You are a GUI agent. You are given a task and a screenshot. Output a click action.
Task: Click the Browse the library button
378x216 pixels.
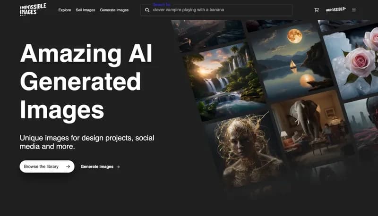click(x=47, y=166)
